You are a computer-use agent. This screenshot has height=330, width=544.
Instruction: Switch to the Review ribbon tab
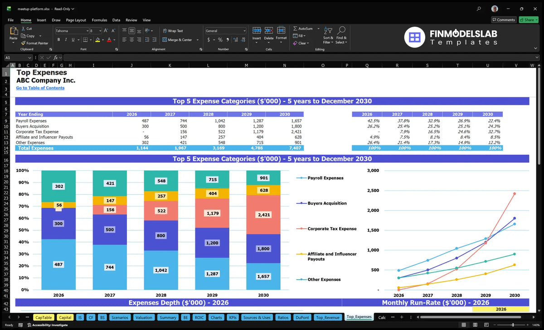(x=131, y=20)
